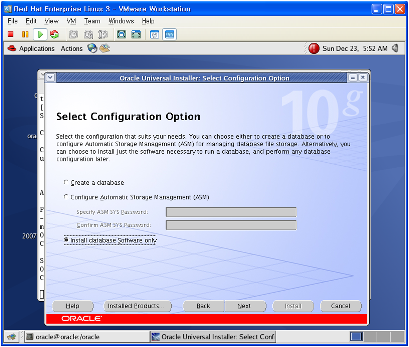
Task: Go Back to previous installer step
Action: (x=203, y=306)
